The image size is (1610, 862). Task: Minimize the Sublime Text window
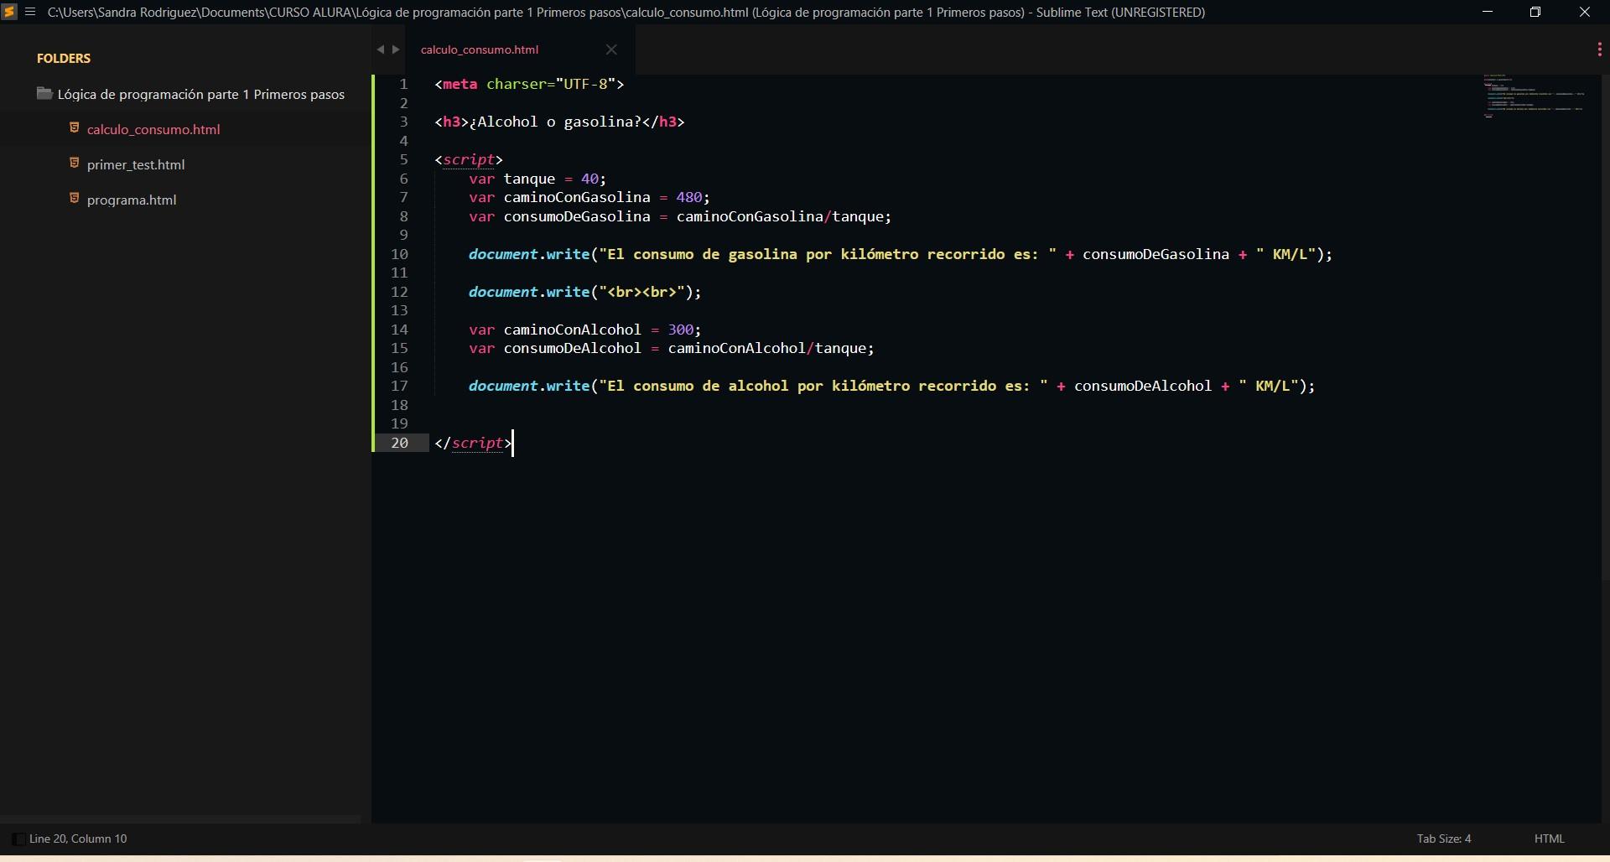[x=1488, y=12]
